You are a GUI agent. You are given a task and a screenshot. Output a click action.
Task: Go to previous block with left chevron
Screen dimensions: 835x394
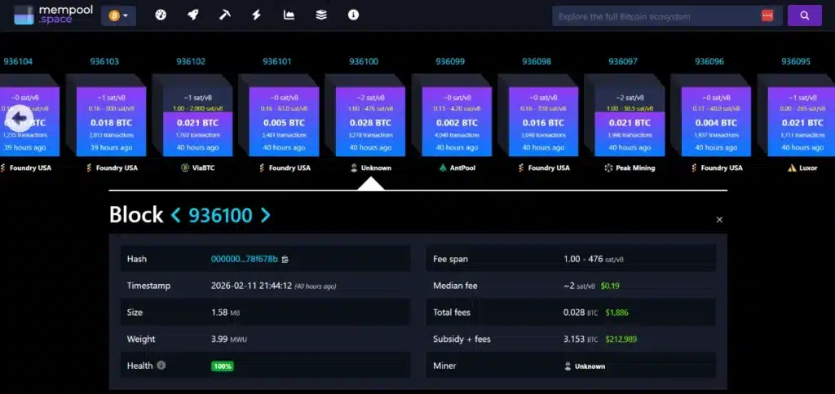176,216
